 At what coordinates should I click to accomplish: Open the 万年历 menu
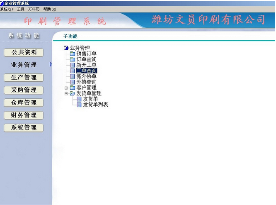[x=34, y=9]
